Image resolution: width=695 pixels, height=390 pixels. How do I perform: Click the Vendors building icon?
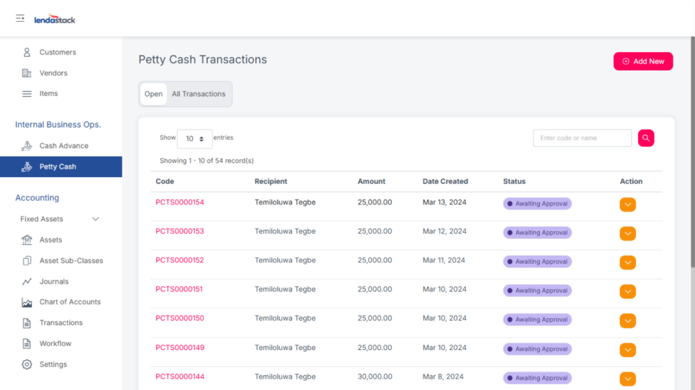27,73
